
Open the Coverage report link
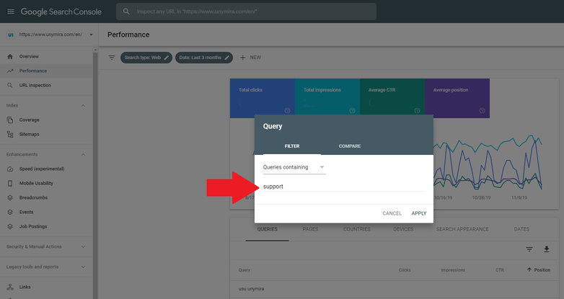coord(29,120)
